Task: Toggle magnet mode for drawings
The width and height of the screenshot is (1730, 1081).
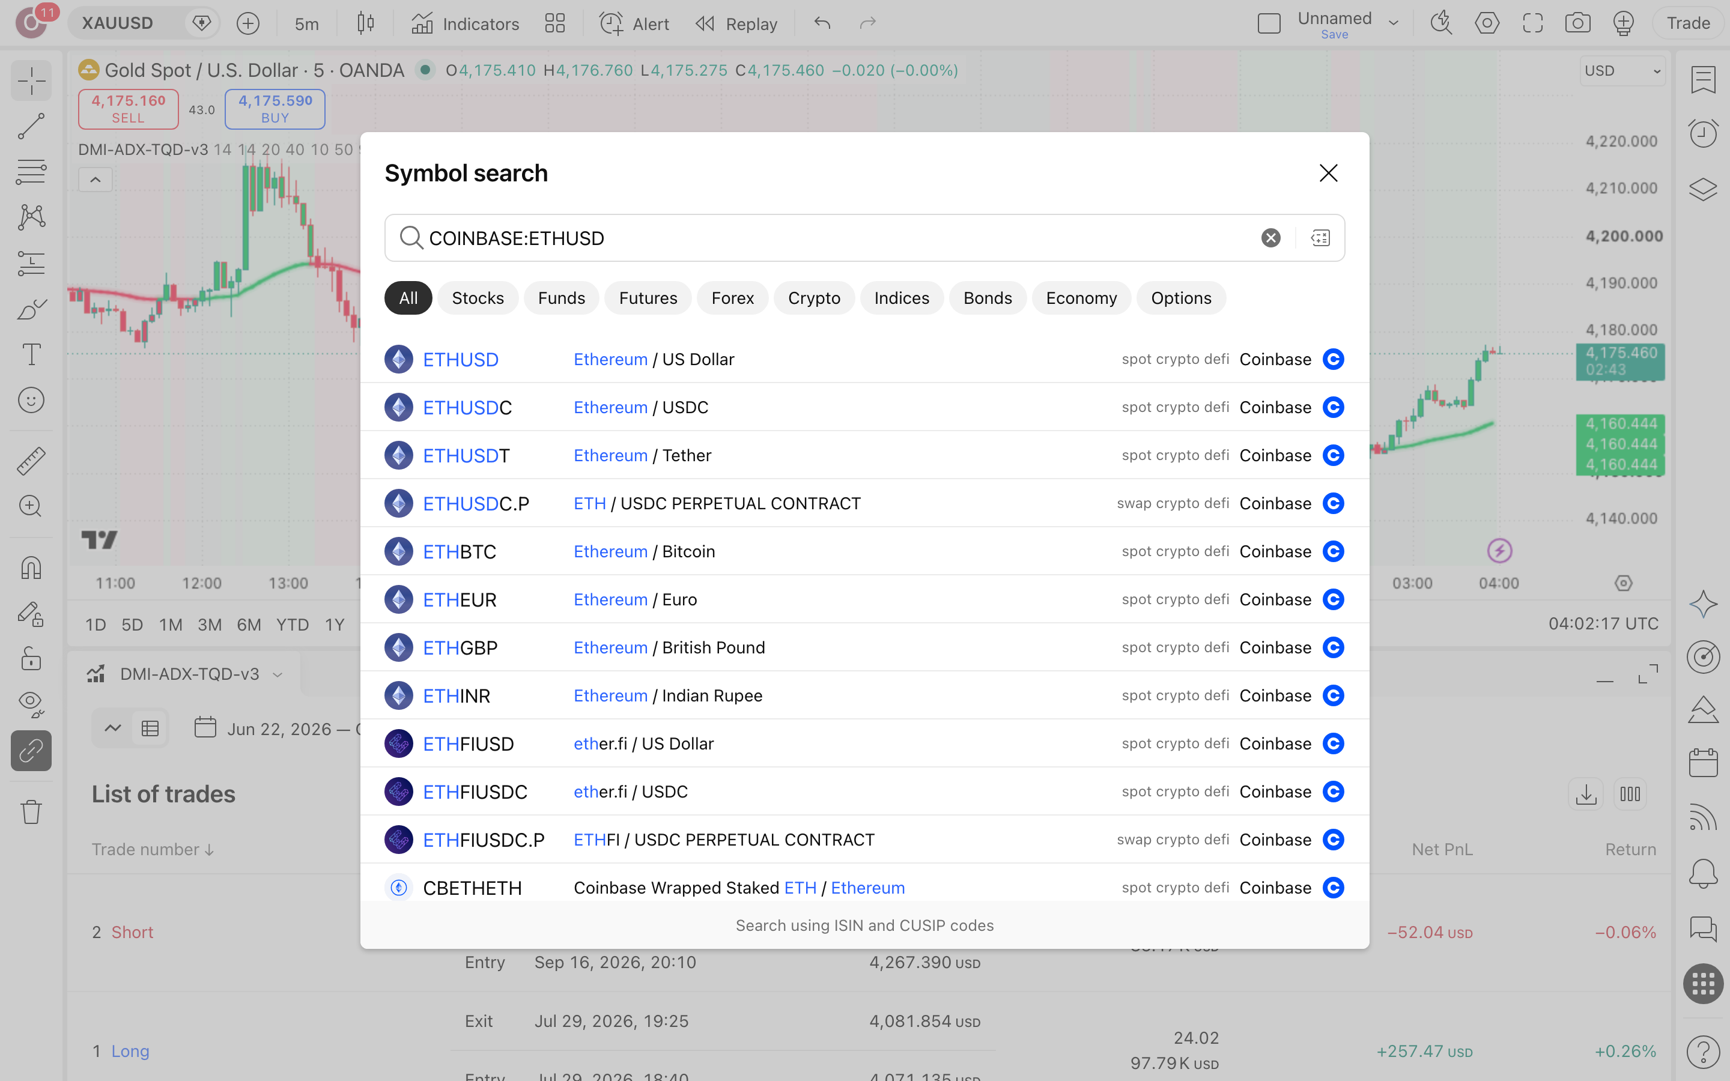Action: click(31, 568)
